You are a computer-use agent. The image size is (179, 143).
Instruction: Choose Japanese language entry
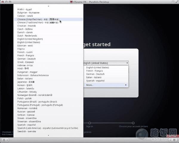(48, 82)
